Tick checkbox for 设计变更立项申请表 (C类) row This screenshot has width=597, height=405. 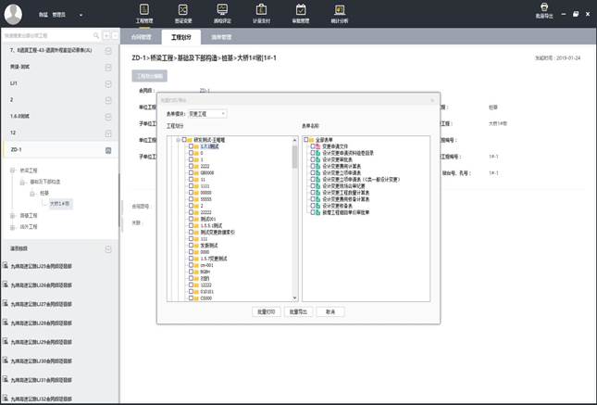(x=313, y=179)
